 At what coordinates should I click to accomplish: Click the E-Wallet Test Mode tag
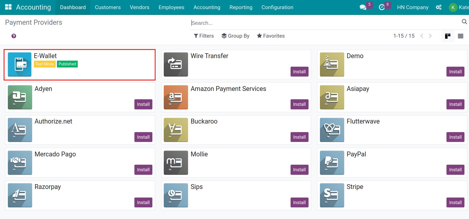pyautogui.click(x=45, y=64)
